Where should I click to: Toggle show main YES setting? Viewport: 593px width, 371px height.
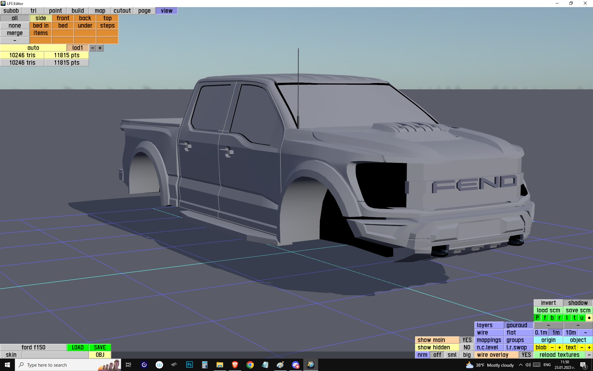click(467, 340)
